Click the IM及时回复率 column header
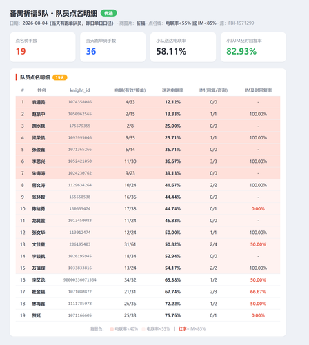Viewport: 309px width, 345px height. 258,90
